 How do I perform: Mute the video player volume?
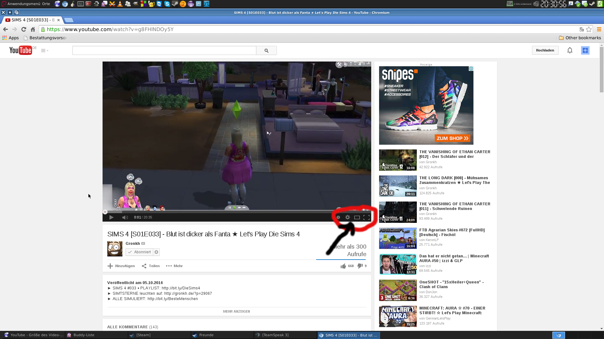click(x=125, y=217)
